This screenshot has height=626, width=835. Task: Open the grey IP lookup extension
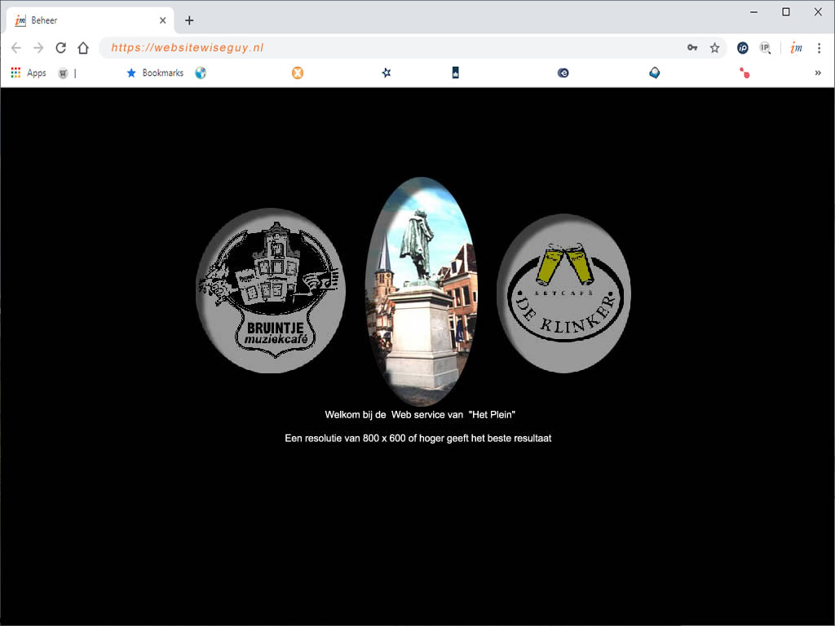(x=765, y=48)
